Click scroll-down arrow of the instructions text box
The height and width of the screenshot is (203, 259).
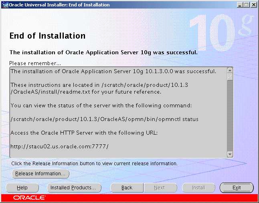[x=230, y=154]
